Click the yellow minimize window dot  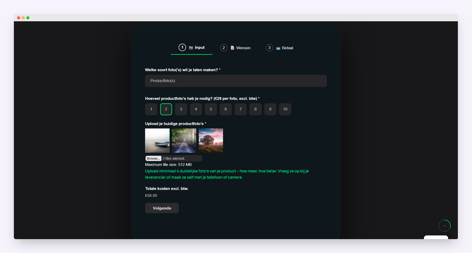pos(23,18)
